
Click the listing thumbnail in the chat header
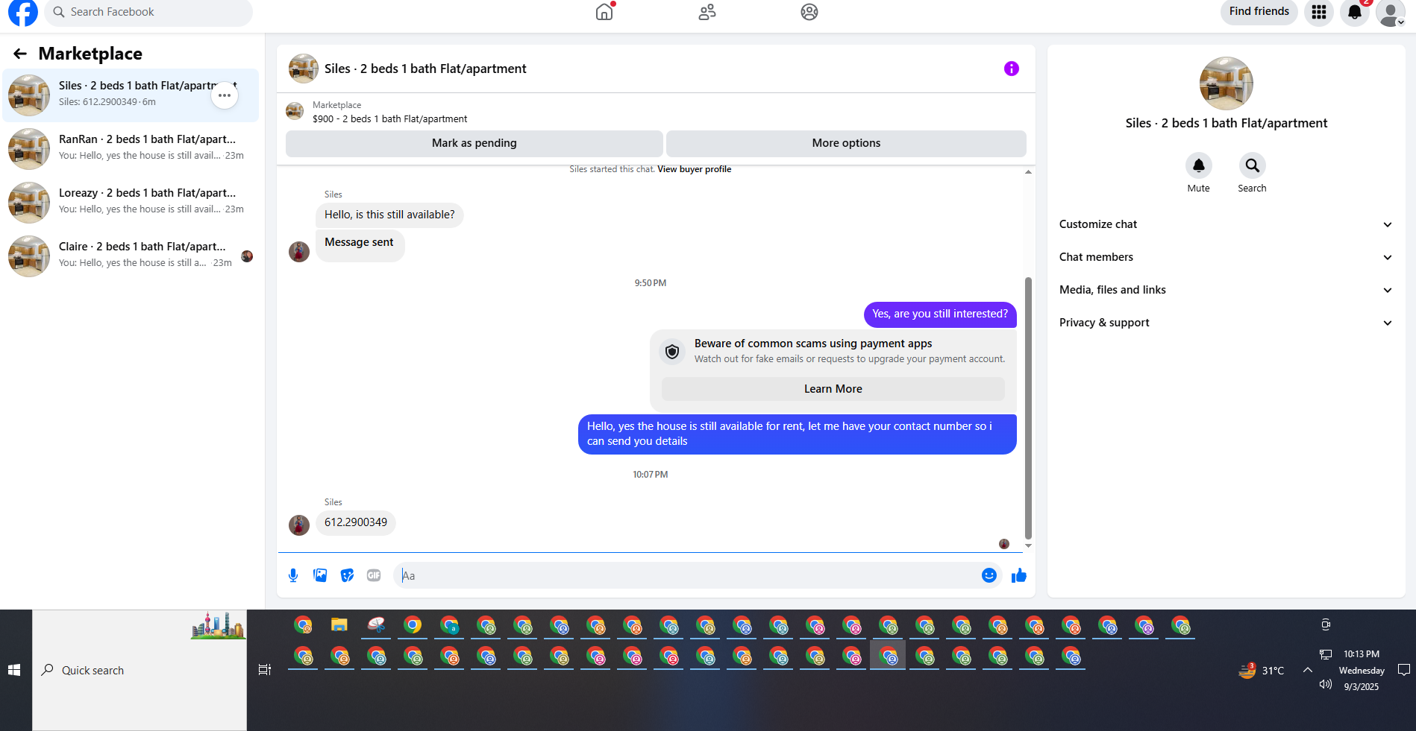[x=304, y=69]
